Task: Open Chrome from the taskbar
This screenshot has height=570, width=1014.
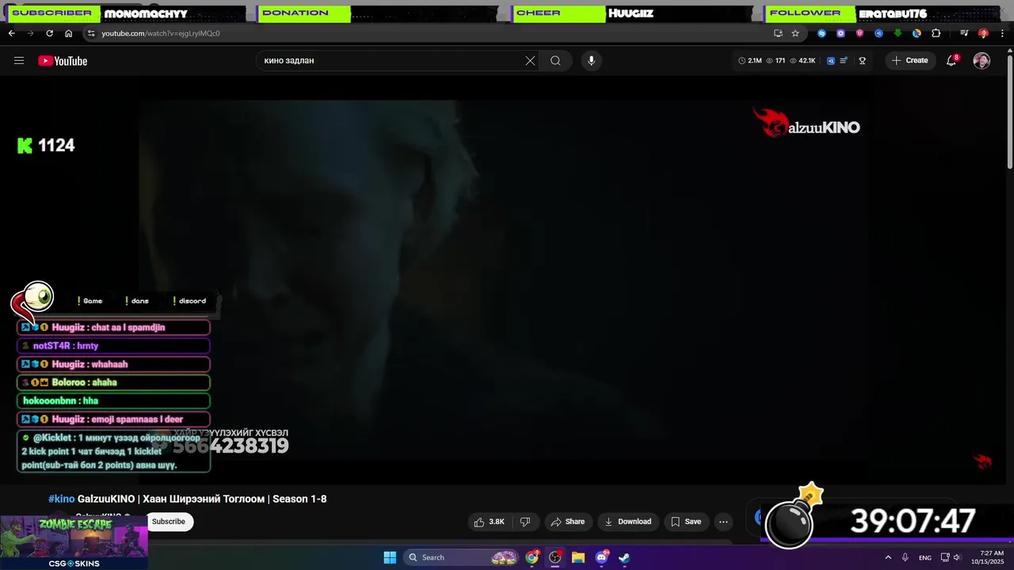Action: pos(532,557)
